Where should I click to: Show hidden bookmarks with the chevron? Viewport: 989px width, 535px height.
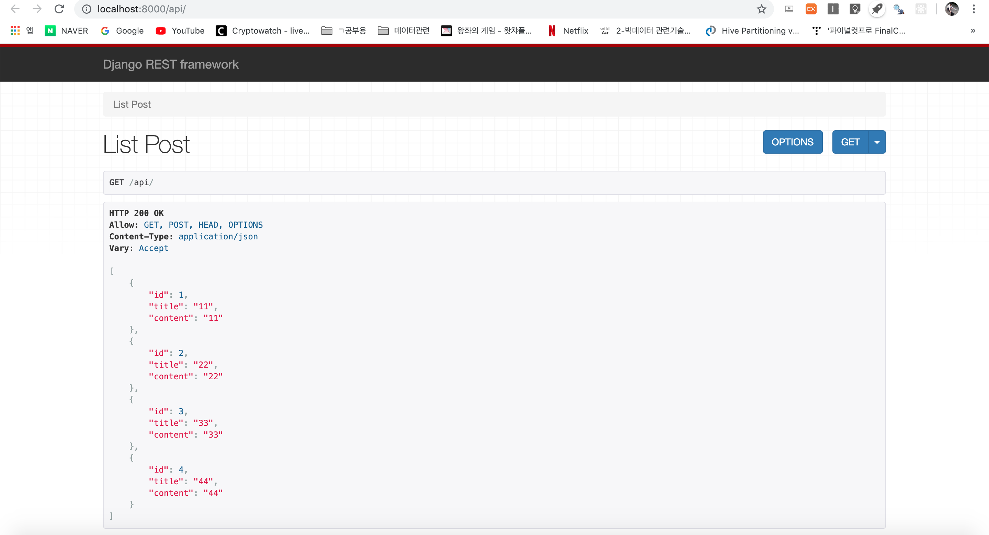pos(973,31)
